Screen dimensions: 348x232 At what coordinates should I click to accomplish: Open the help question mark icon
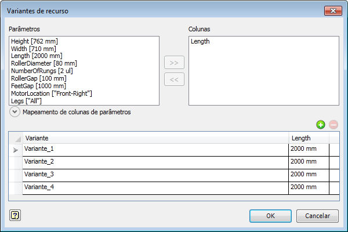(15, 215)
